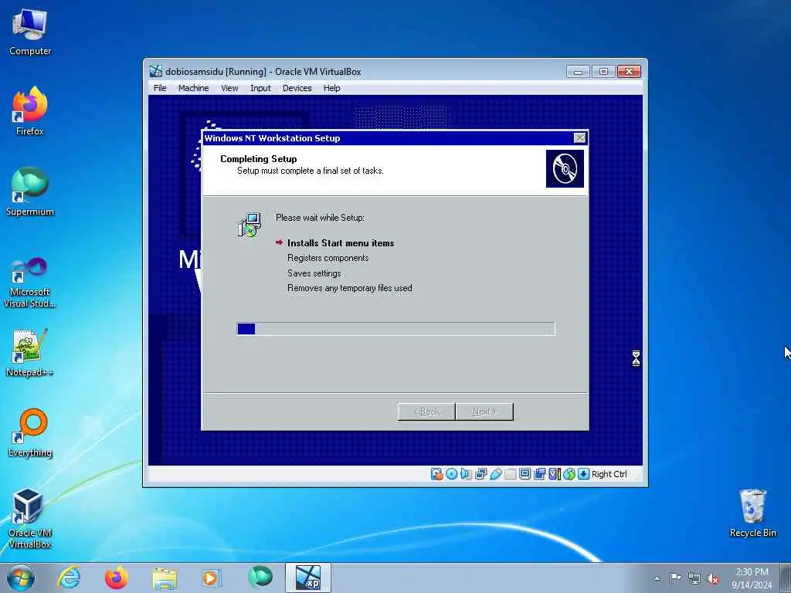Click the disabled Next button in Setup
The image size is (791, 593).
484,412
